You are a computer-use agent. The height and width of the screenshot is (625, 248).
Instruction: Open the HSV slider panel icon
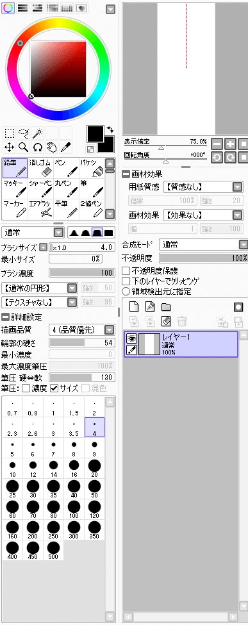37,8
